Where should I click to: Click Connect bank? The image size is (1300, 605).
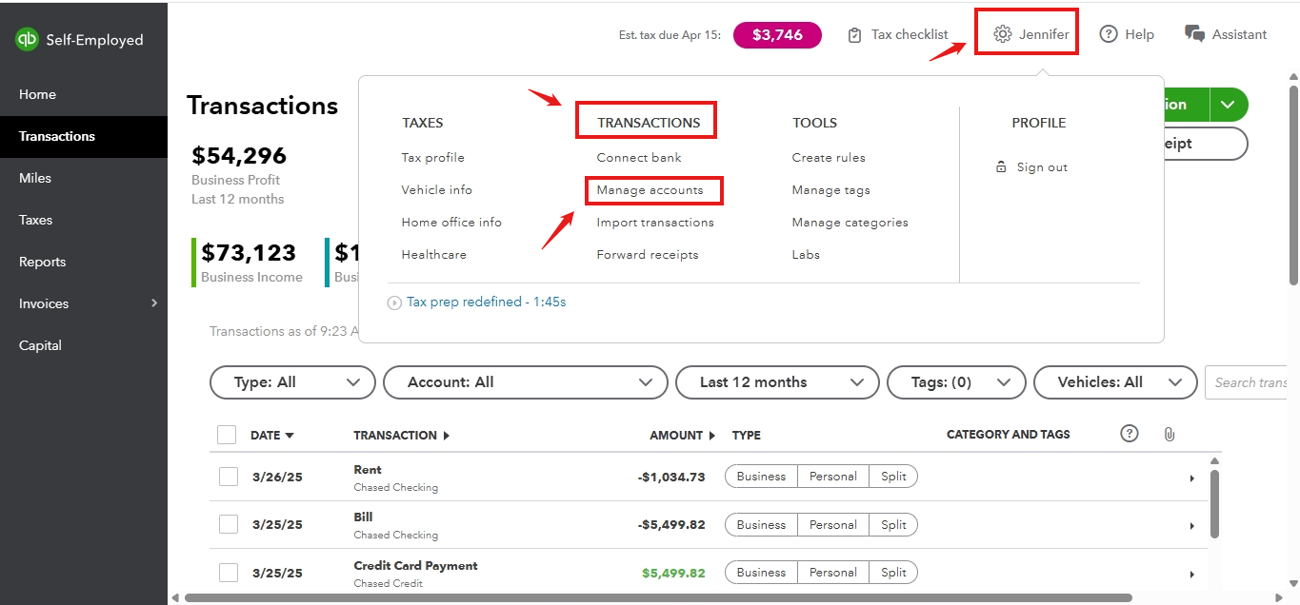[x=639, y=158]
